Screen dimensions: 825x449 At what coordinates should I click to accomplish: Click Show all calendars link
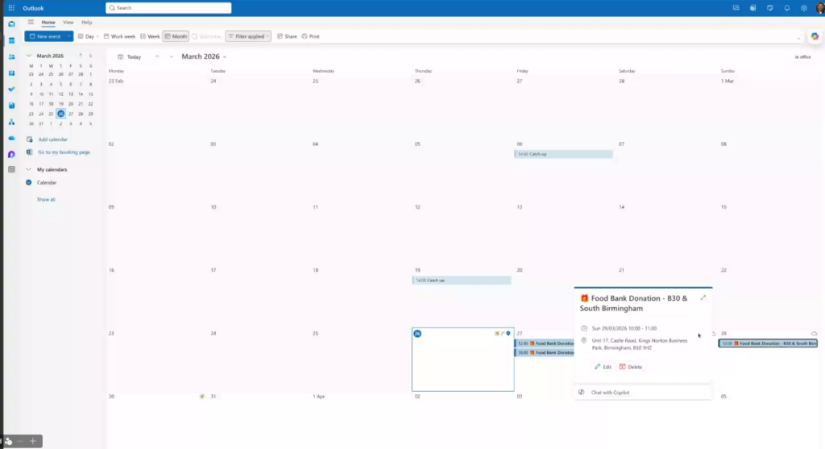pos(46,199)
